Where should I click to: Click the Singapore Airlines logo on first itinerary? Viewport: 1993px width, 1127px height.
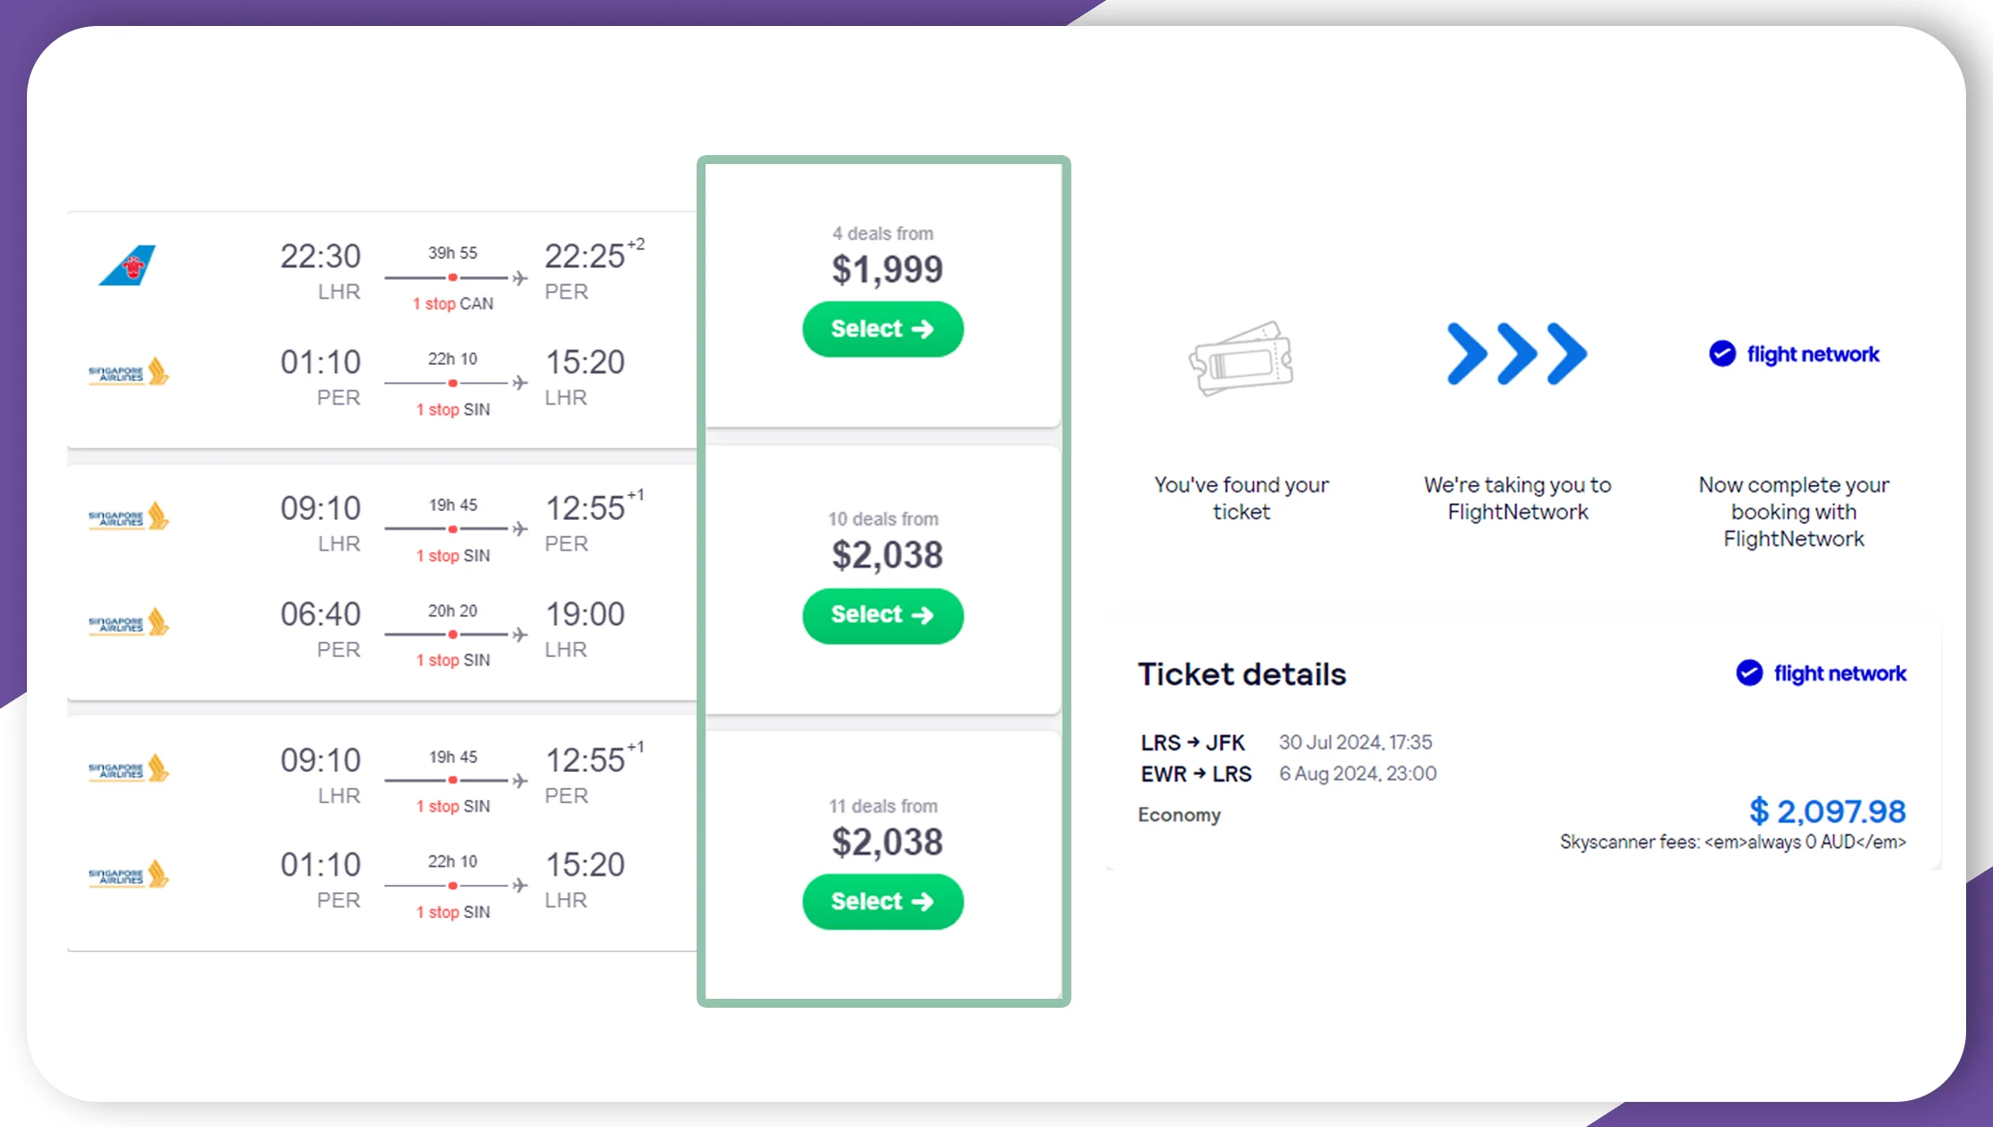tap(128, 370)
